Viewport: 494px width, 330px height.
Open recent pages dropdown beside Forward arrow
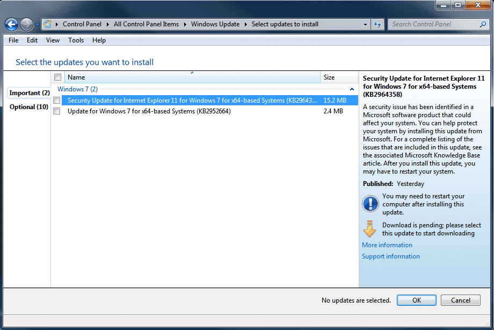37,24
